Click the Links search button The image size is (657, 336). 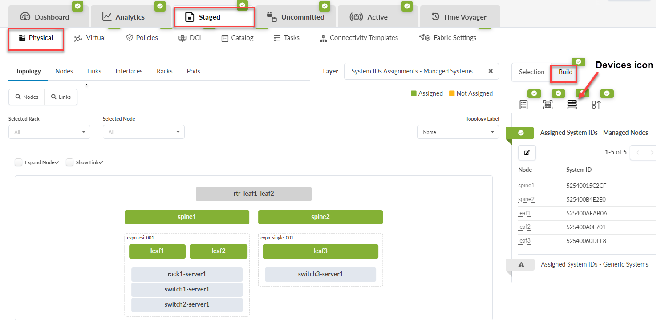61,97
